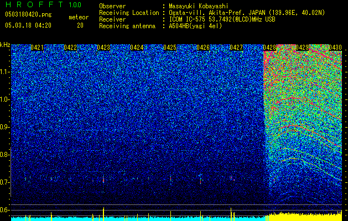Click the 0430 time marker

[335, 48]
